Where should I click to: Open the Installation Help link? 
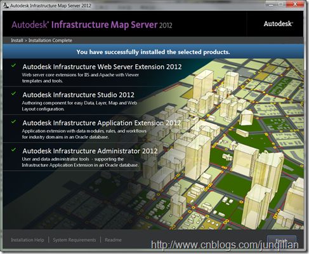pos(27,240)
